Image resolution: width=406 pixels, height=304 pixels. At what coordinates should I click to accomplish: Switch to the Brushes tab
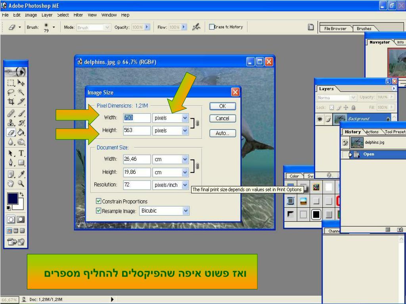364,28
